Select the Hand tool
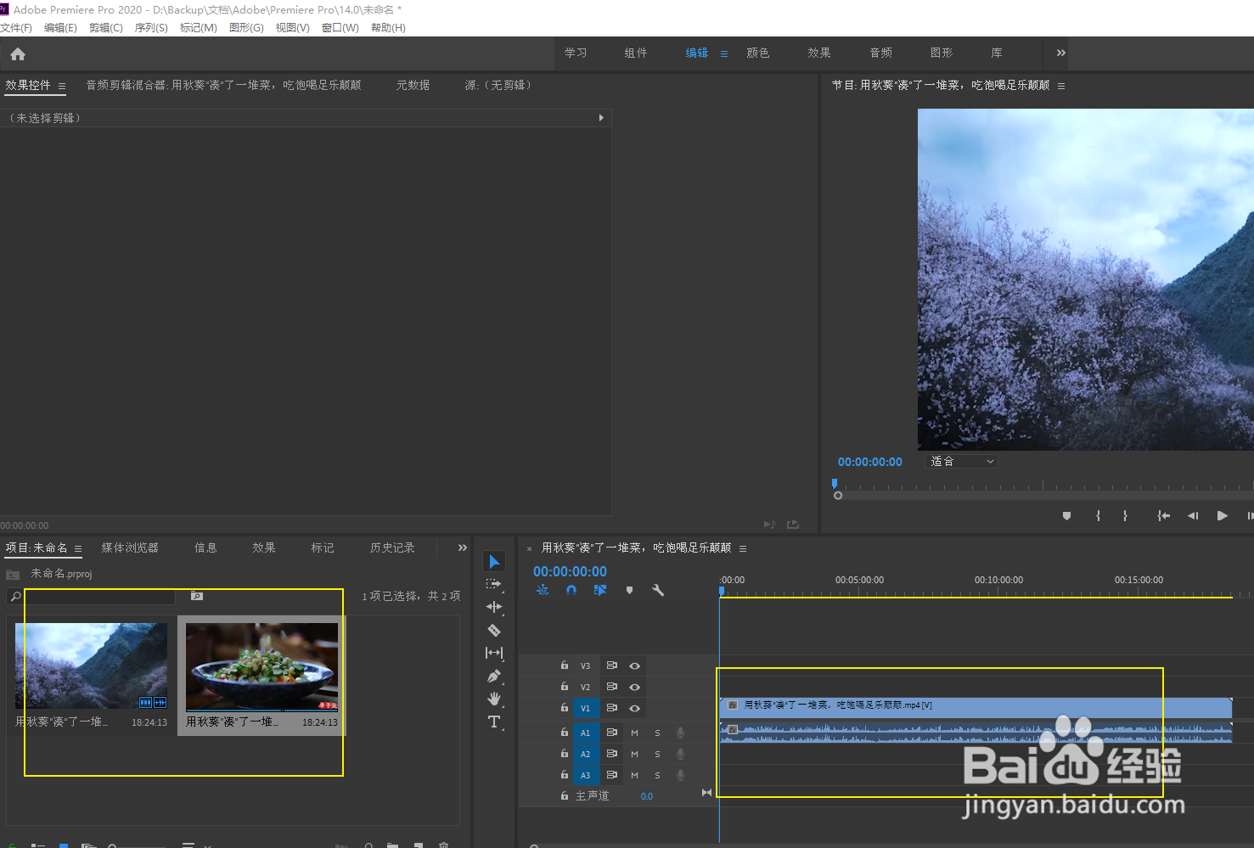 494,699
